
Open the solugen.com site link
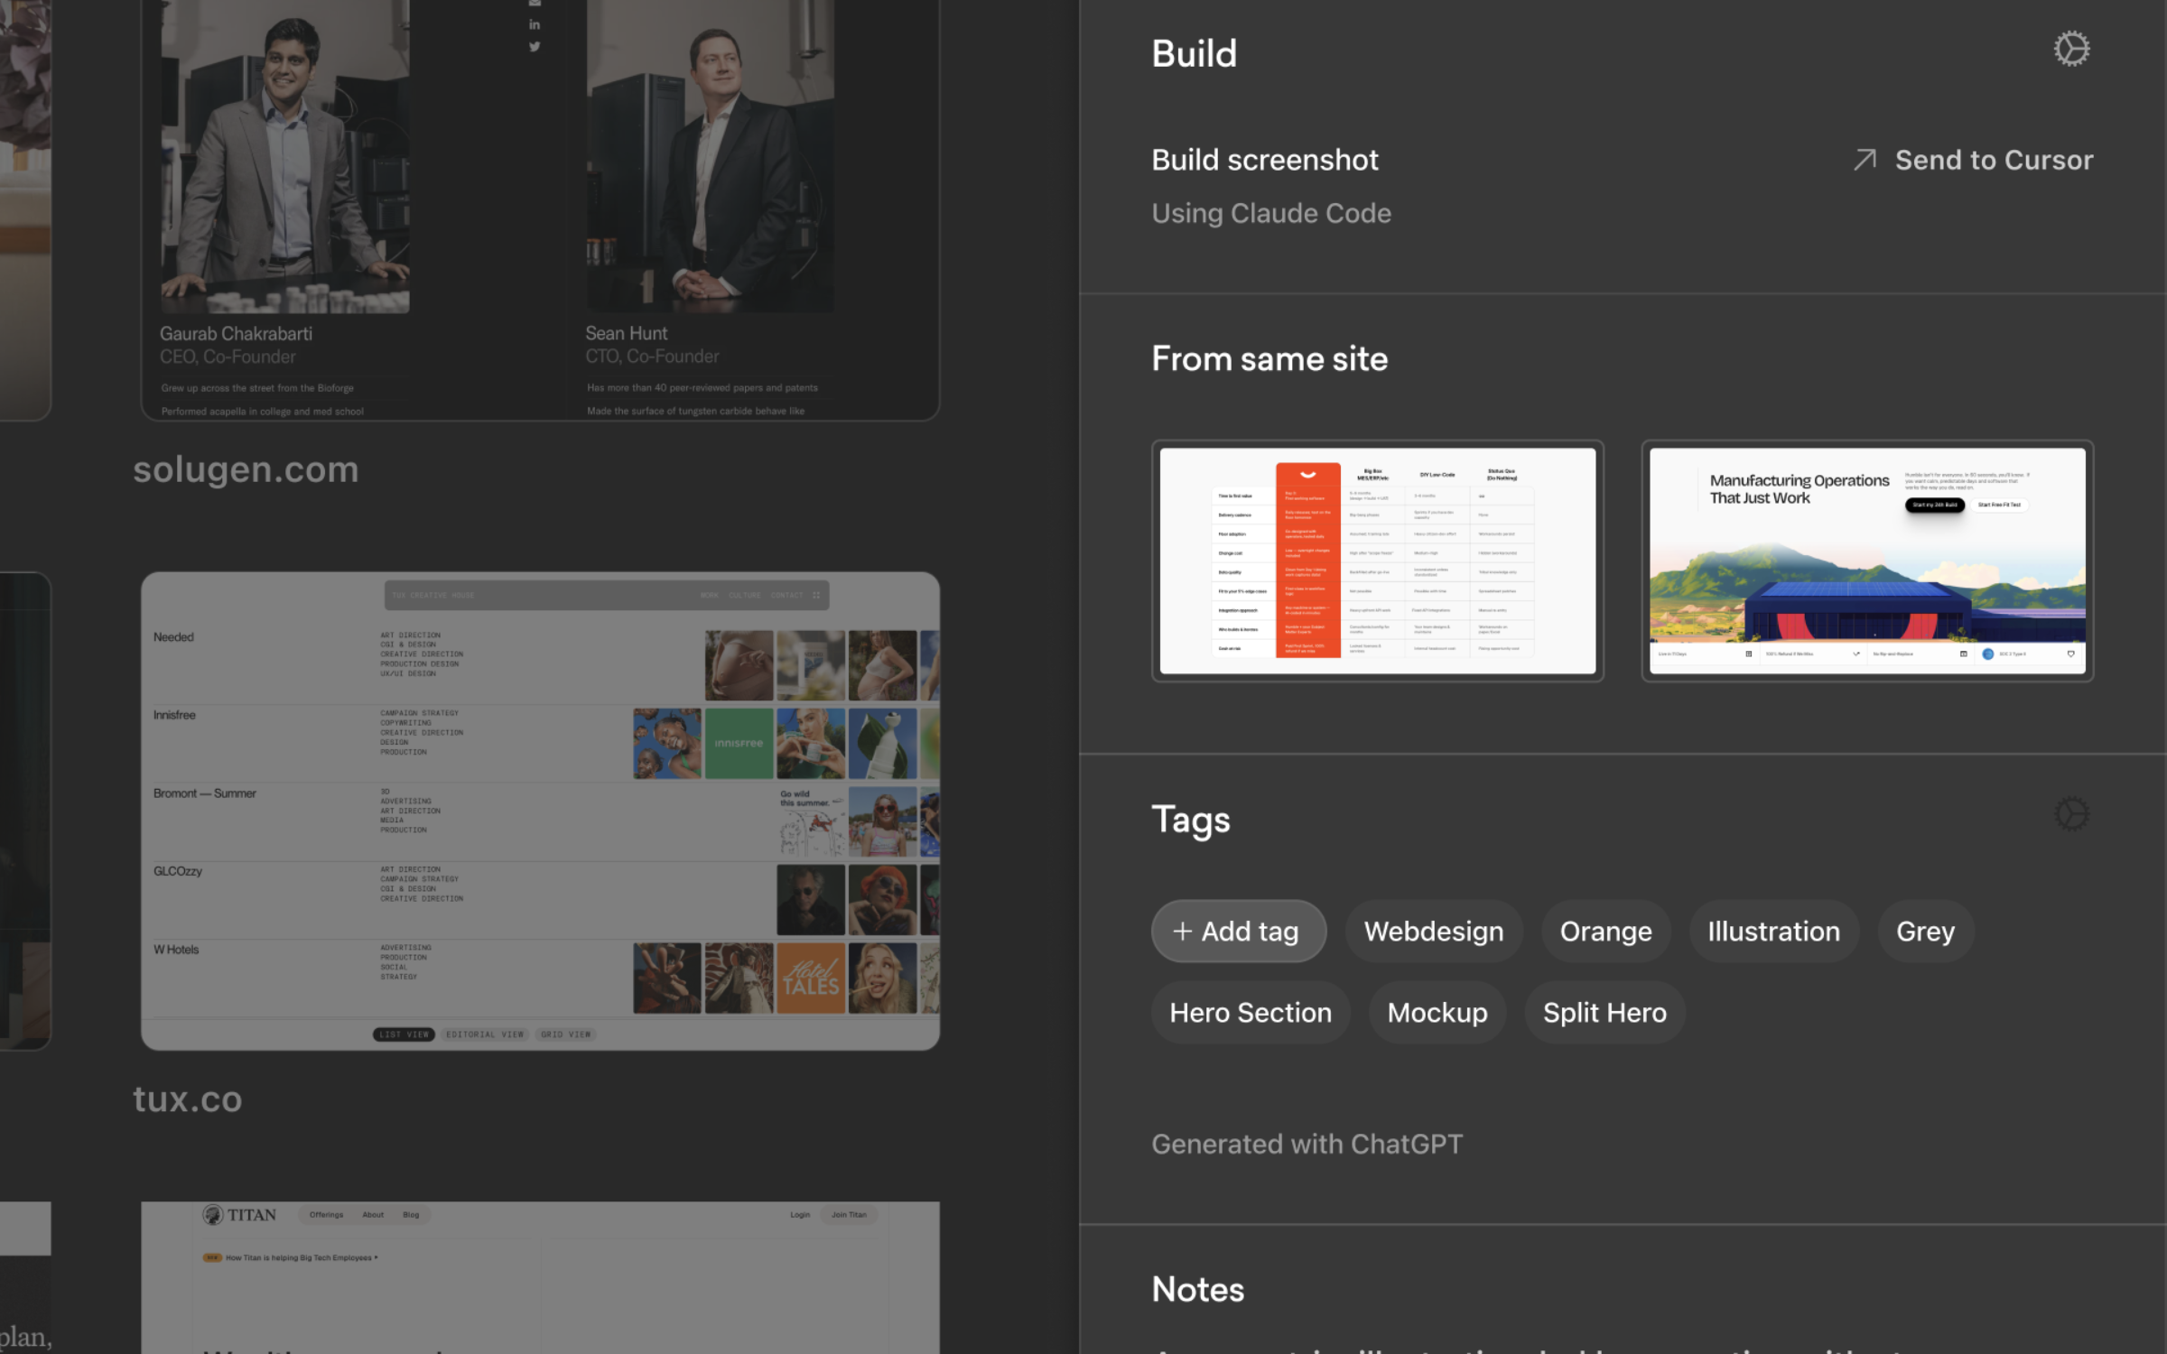tap(246, 469)
